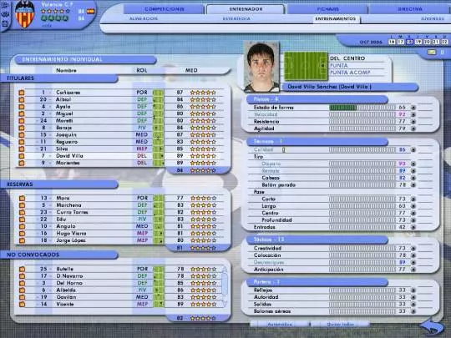451x338 pixels.
Task: Select the DEL CENTRO role option
Action: (x=347, y=58)
